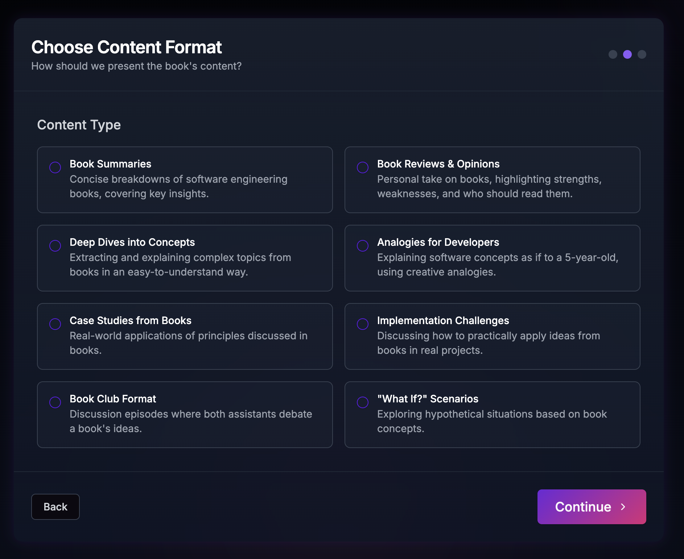
Task: Click the Implementation Challenges description text
Action: coord(489,343)
